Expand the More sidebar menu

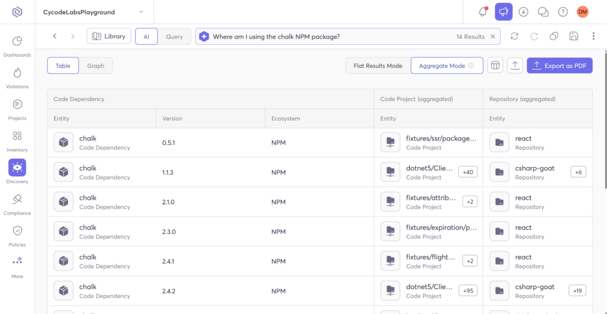coord(17,268)
